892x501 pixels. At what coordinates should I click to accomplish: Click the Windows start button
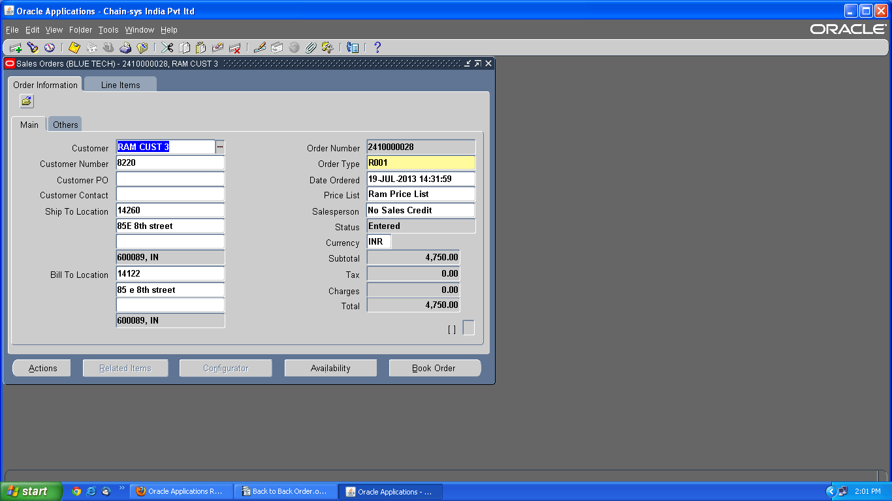tap(31, 491)
